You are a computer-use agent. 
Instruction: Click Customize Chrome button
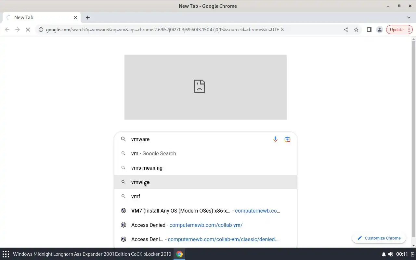(379, 238)
